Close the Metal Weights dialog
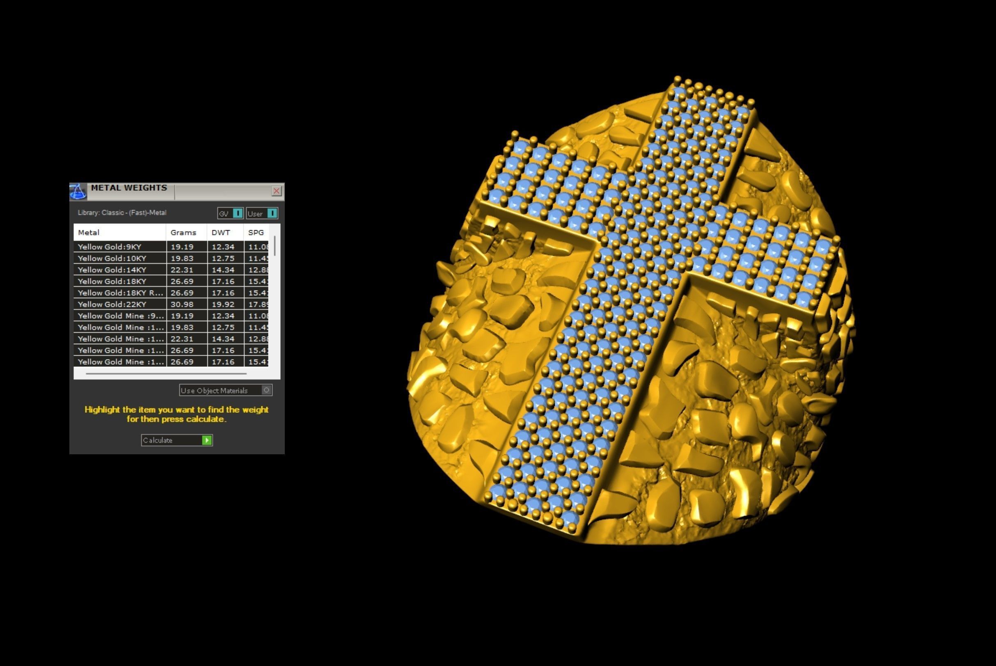This screenshot has width=996, height=666. coord(277,191)
